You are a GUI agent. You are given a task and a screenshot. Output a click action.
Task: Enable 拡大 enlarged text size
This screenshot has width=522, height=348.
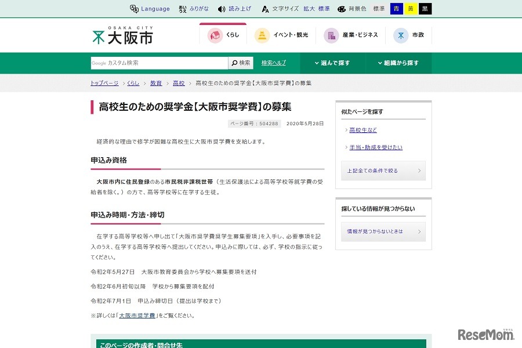click(310, 9)
